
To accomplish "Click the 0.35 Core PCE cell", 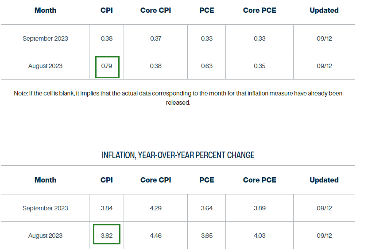I will (x=260, y=66).
